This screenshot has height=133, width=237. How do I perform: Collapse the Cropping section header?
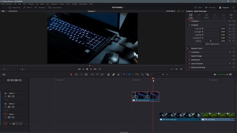(194, 25)
